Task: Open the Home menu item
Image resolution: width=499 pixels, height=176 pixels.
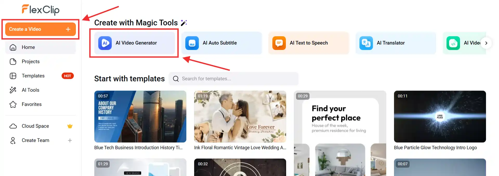Action: [x=40, y=47]
